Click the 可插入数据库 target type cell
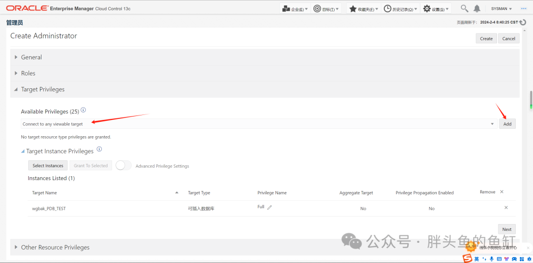 [201, 208]
